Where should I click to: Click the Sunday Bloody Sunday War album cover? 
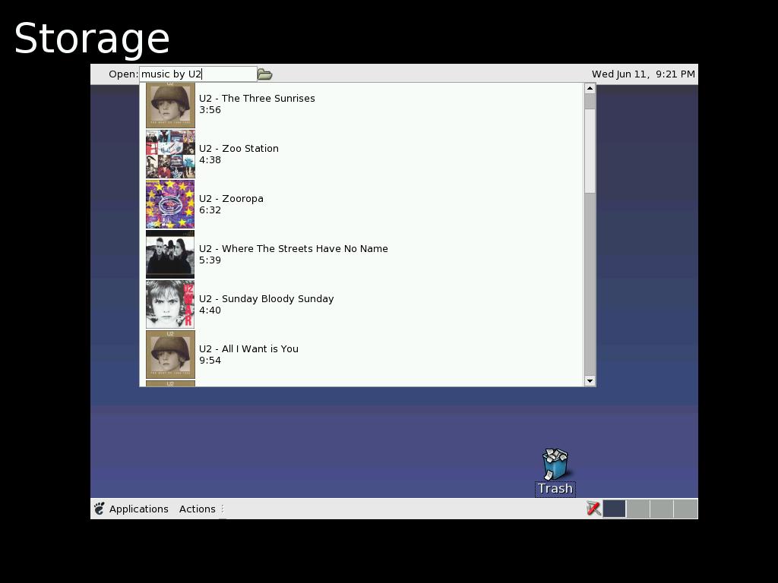[170, 304]
